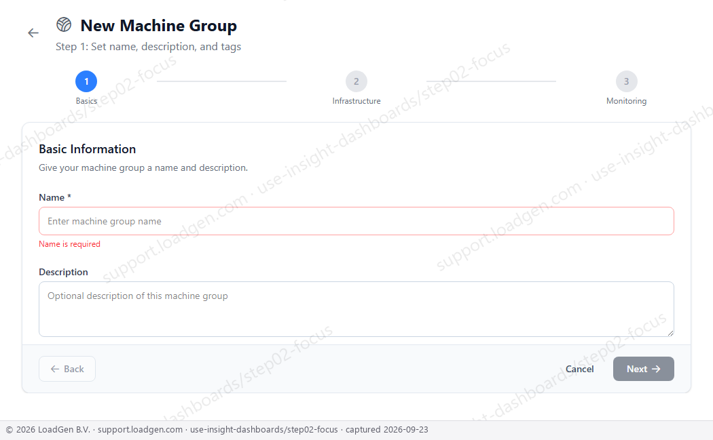The height and width of the screenshot is (440, 713).
Task: Click 'Give your machine group a name' helper text
Action: pos(143,167)
